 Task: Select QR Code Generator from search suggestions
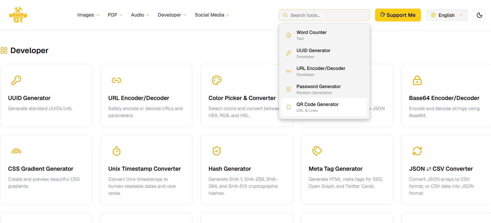pyautogui.click(x=324, y=107)
